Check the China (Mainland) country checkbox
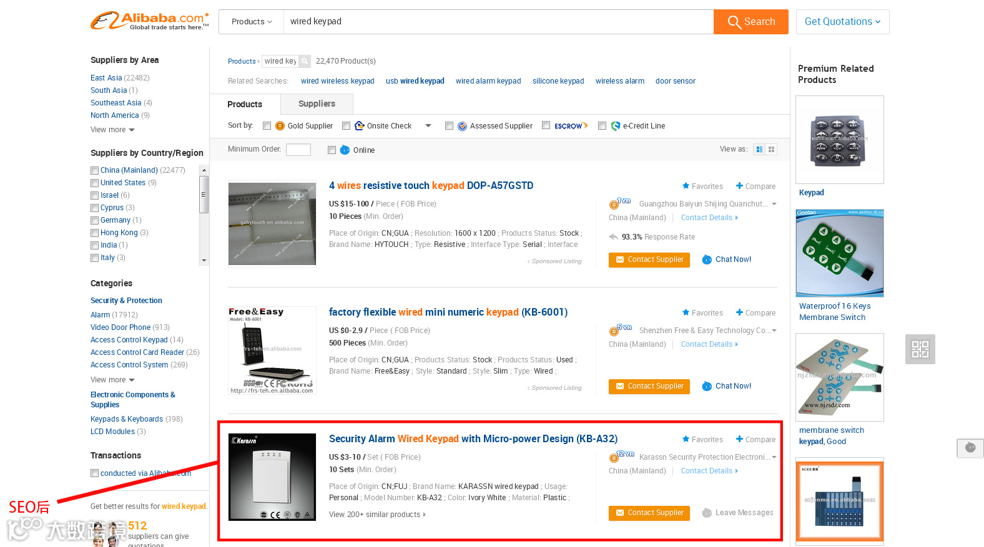 coord(95,171)
